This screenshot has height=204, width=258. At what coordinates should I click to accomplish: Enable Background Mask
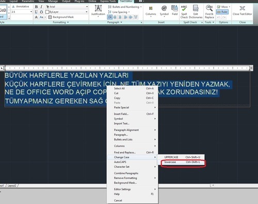(61, 17)
